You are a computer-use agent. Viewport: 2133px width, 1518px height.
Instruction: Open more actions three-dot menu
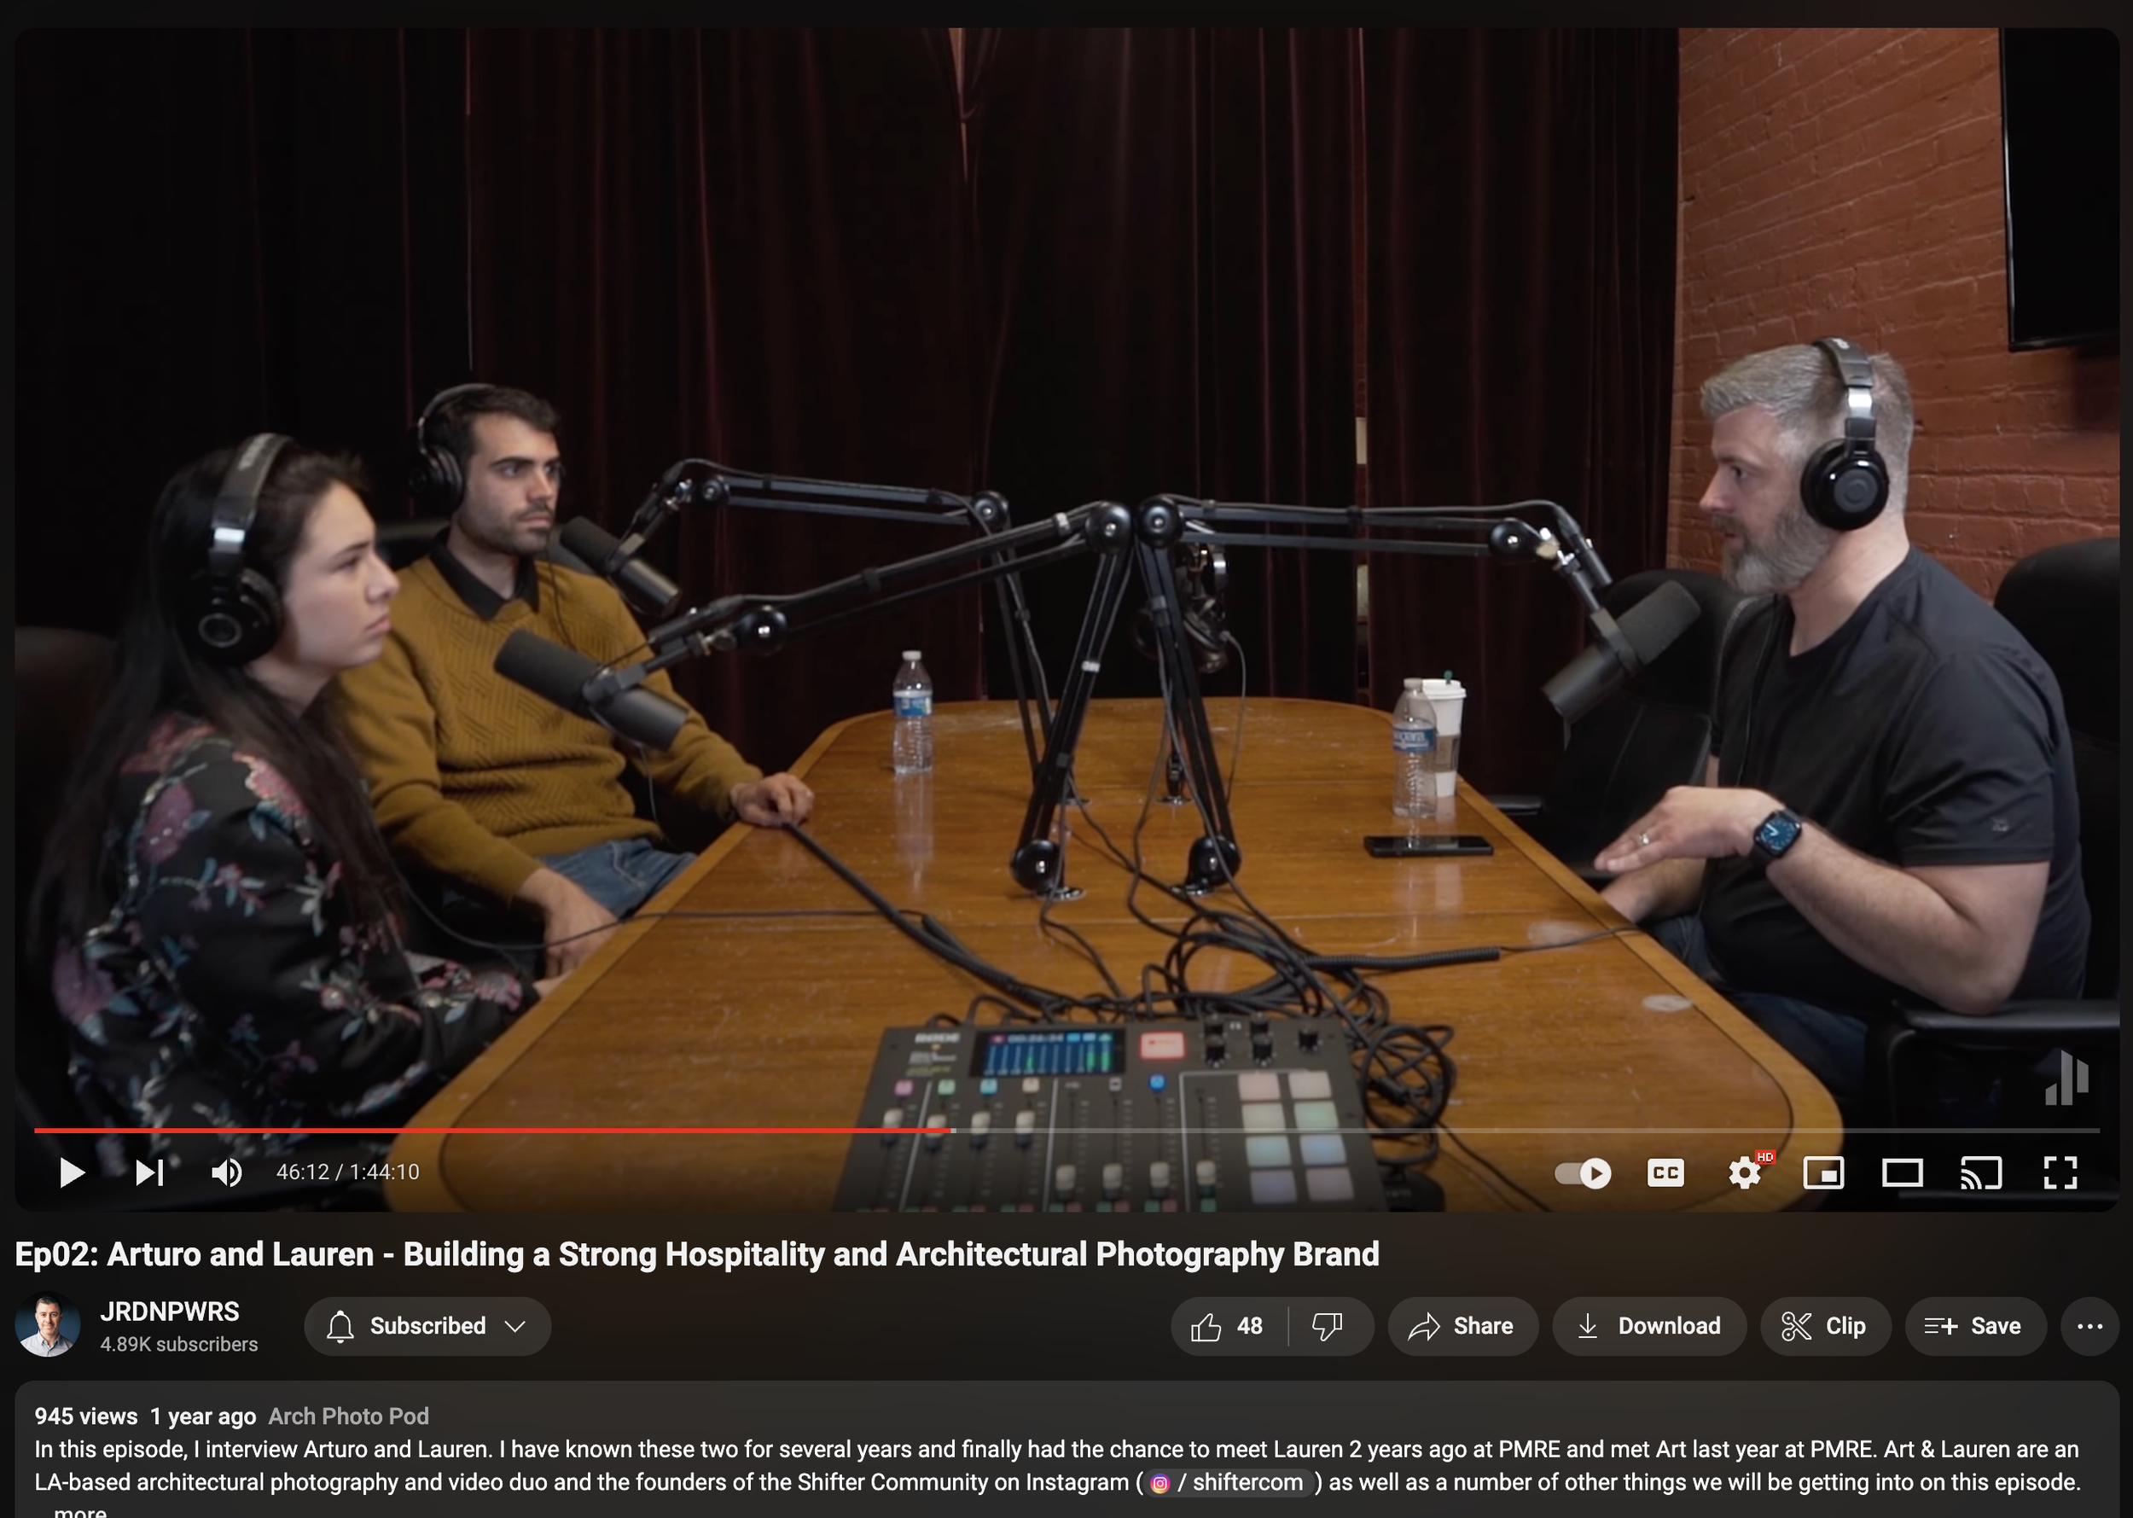(x=2089, y=1325)
